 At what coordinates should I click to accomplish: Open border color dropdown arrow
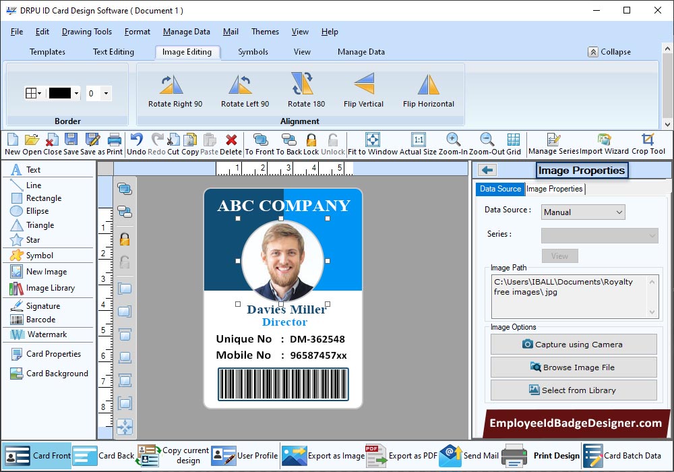(77, 93)
